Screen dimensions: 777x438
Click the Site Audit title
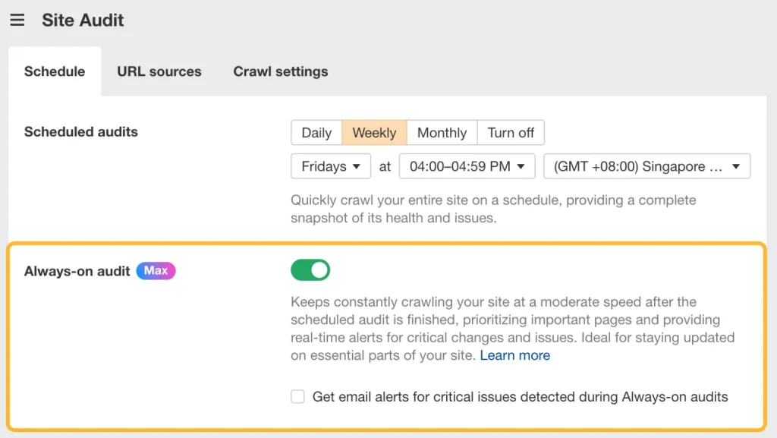(83, 20)
